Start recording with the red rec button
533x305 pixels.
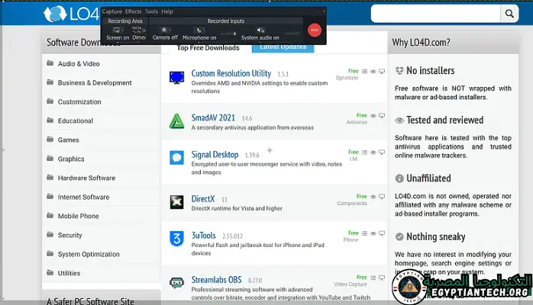point(315,30)
